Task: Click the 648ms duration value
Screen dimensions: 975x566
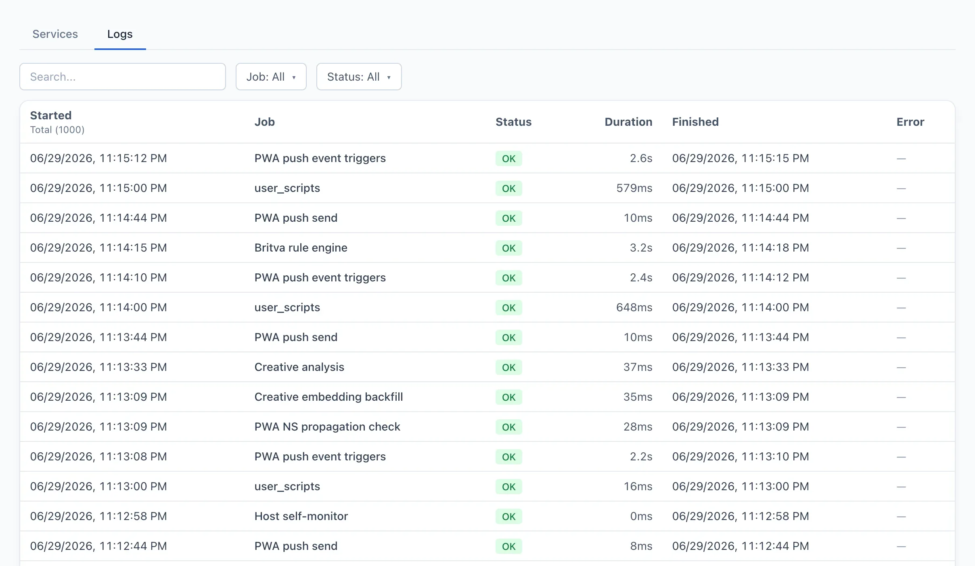Action: pyautogui.click(x=634, y=307)
